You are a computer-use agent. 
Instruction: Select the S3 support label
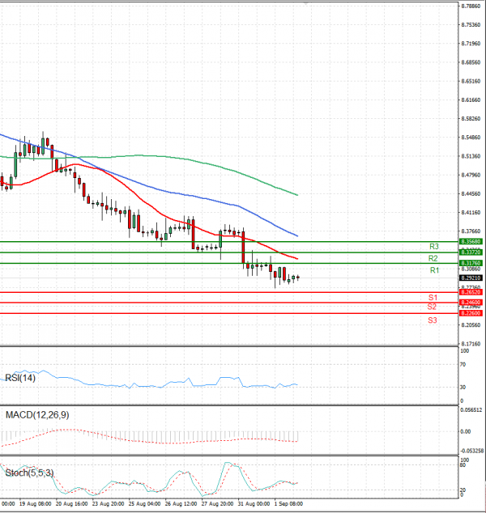click(x=433, y=320)
